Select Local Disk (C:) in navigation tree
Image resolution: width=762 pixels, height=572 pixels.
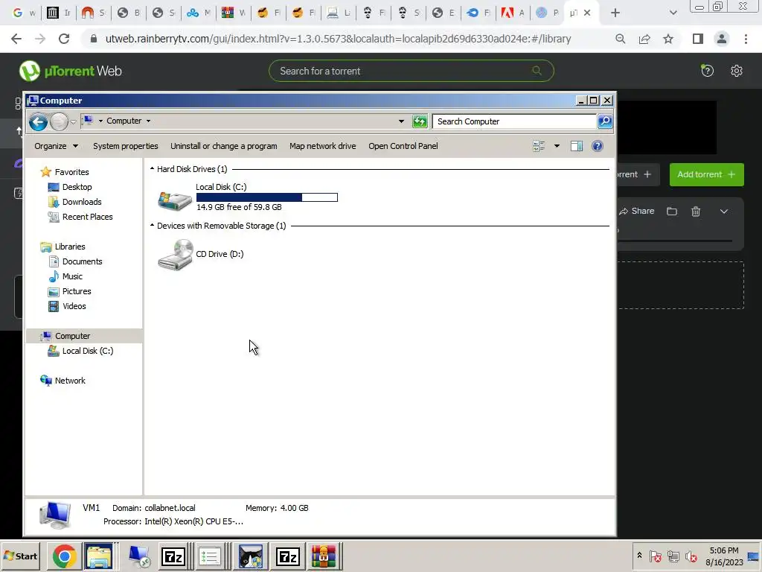click(x=88, y=351)
